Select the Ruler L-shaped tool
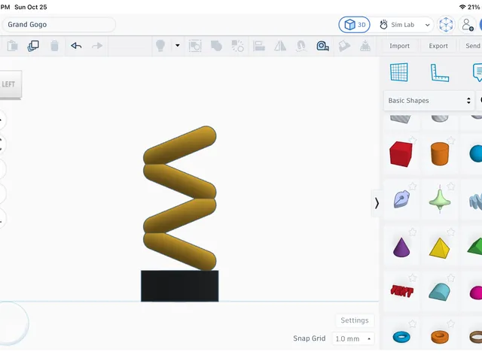Screen dimensions: 482x361 pos(440,73)
